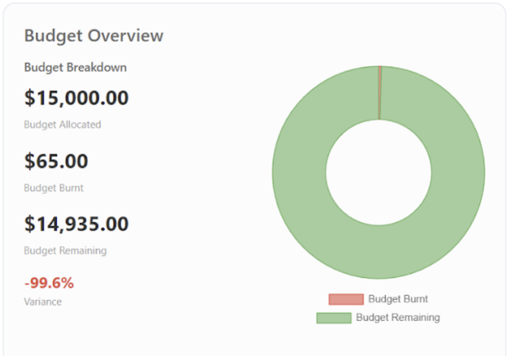Select the Budget Remaining label text
510x363 pixels.
click(x=65, y=251)
